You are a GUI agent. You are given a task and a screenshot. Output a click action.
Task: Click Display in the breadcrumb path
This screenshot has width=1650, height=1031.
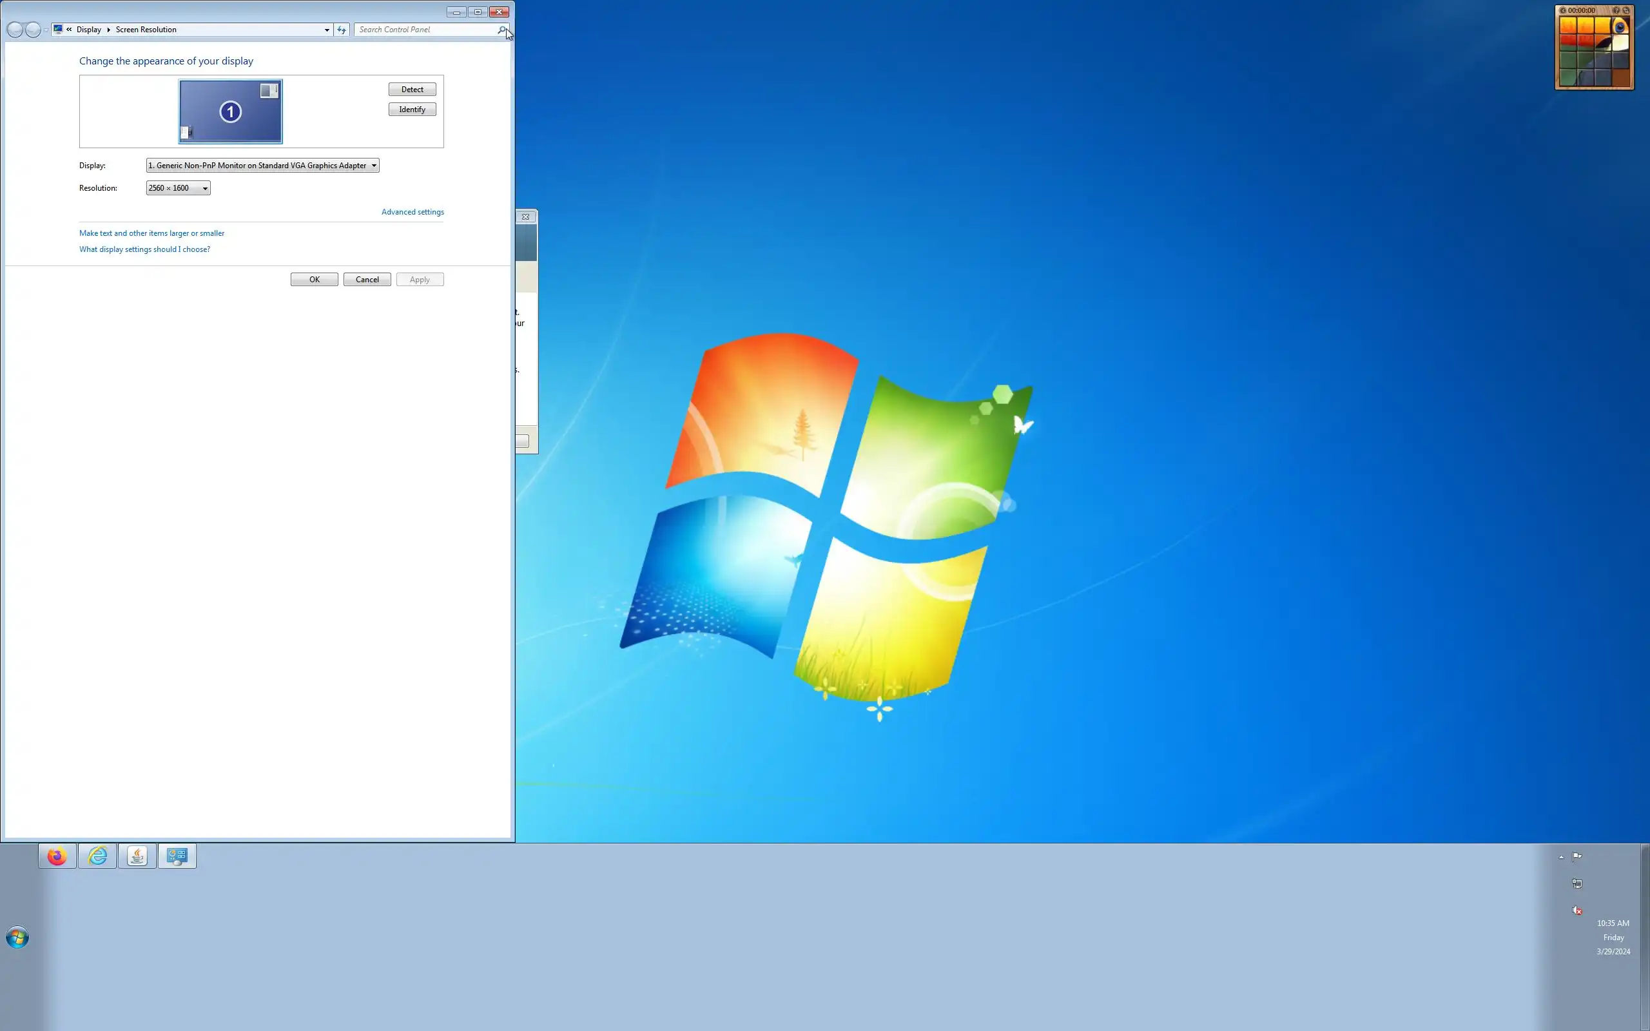coord(89,30)
